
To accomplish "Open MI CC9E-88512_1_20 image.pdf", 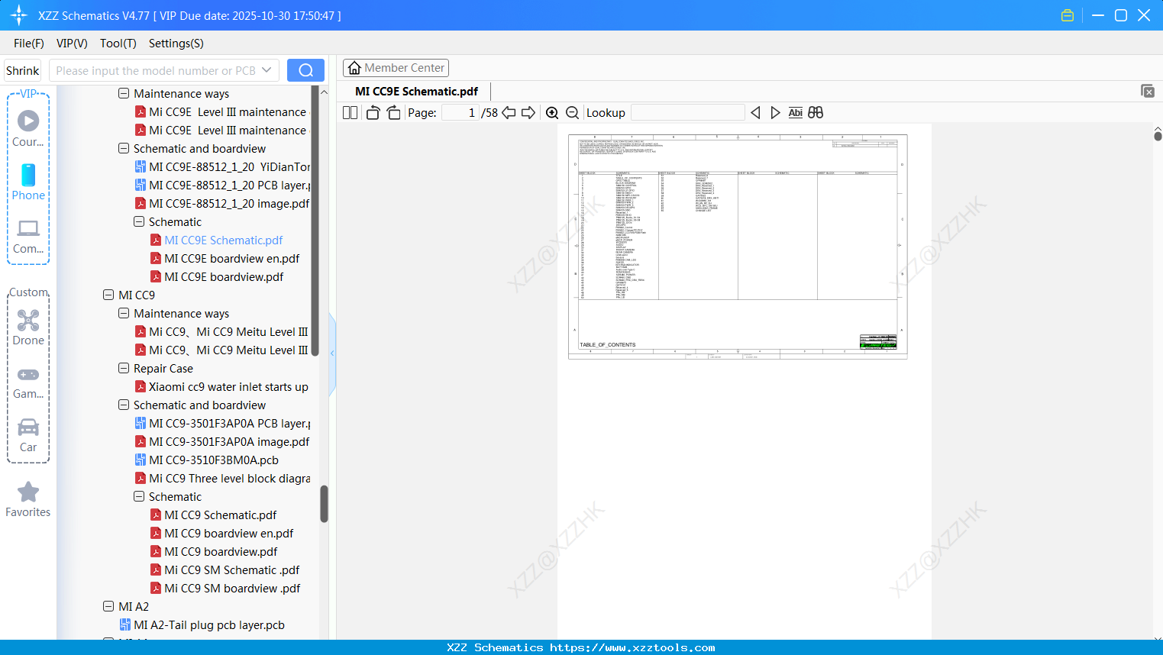I will point(229,203).
